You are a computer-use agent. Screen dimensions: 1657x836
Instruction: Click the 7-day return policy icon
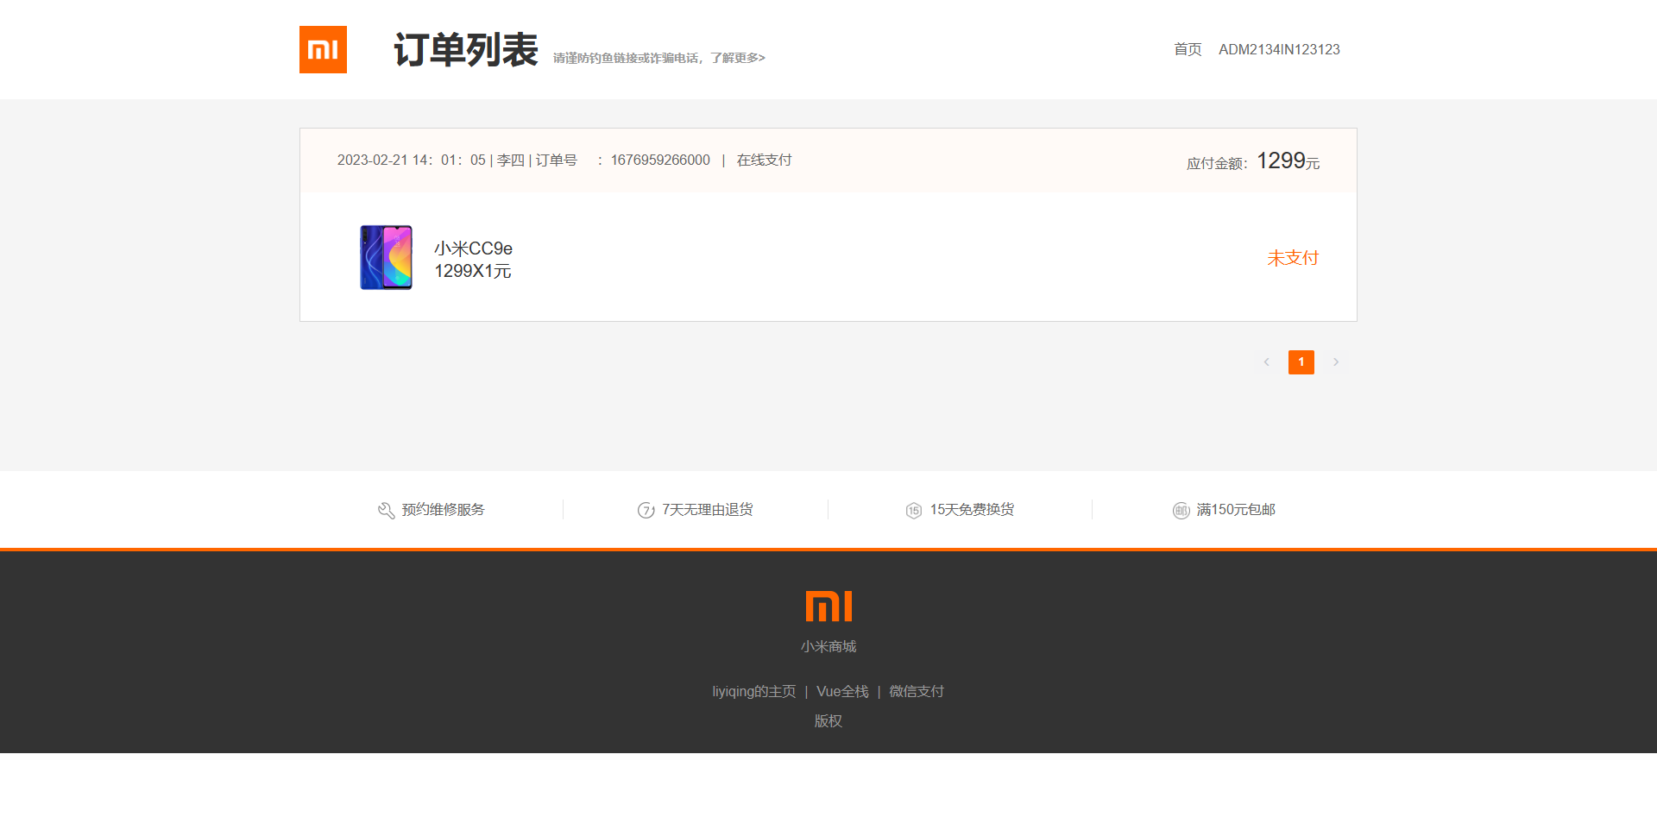pos(646,510)
